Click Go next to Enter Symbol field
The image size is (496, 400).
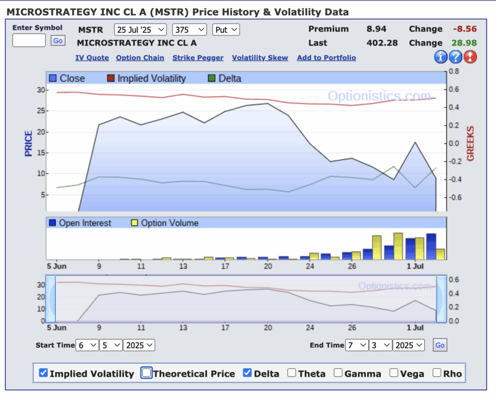58,41
